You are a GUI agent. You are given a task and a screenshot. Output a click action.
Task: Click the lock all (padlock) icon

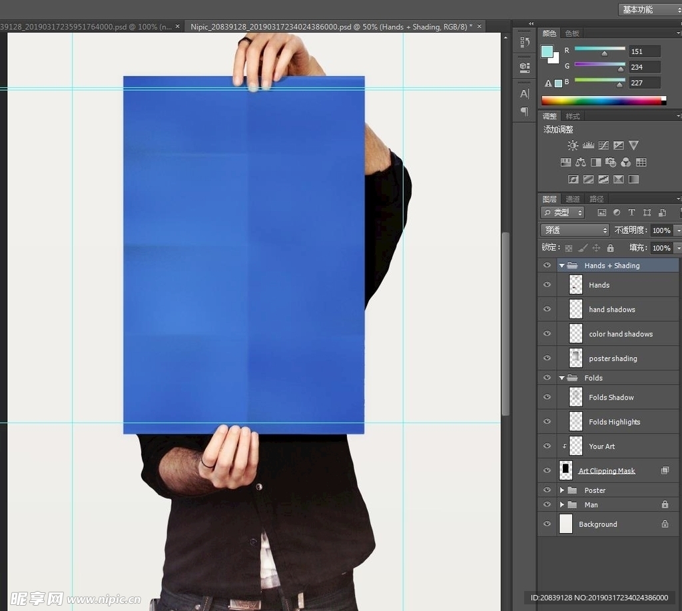click(611, 248)
